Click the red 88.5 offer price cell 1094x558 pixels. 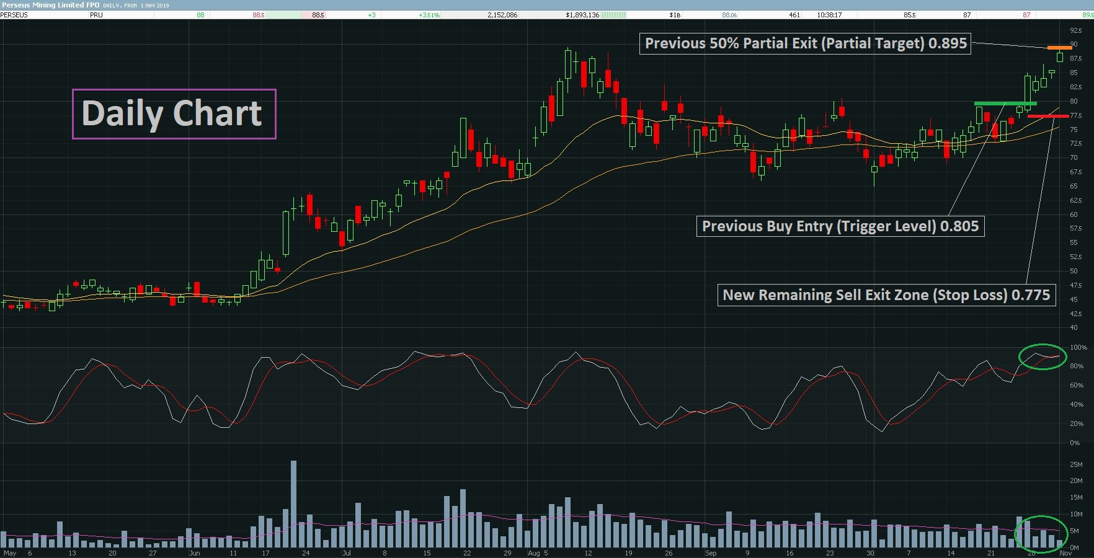(259, 15)
